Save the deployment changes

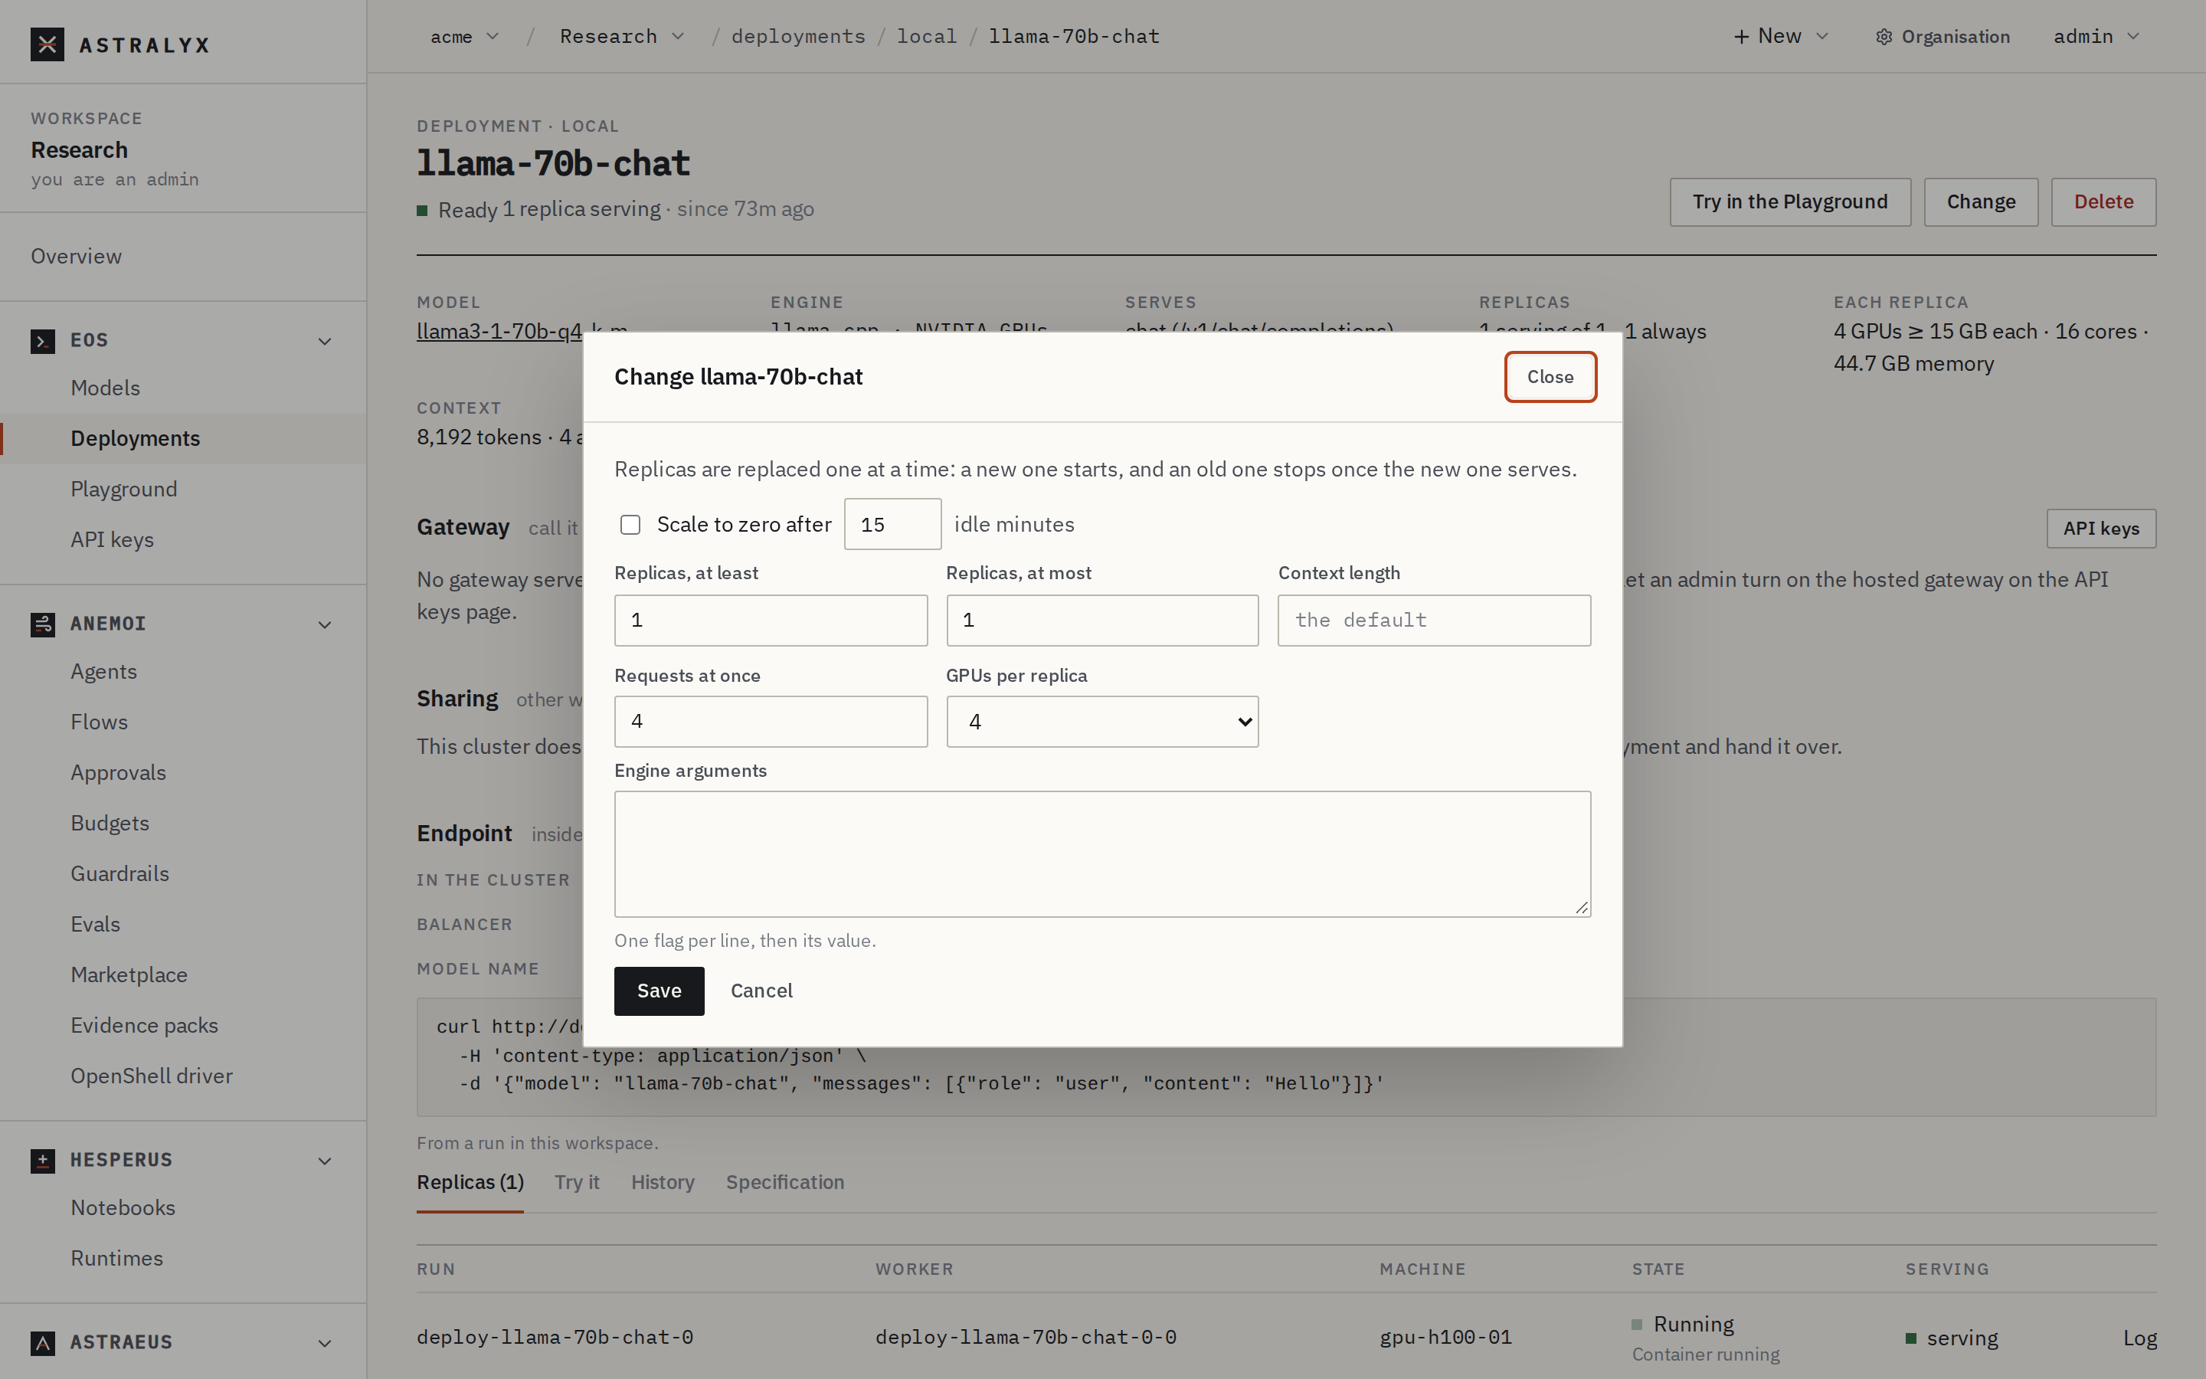[659, 991]
